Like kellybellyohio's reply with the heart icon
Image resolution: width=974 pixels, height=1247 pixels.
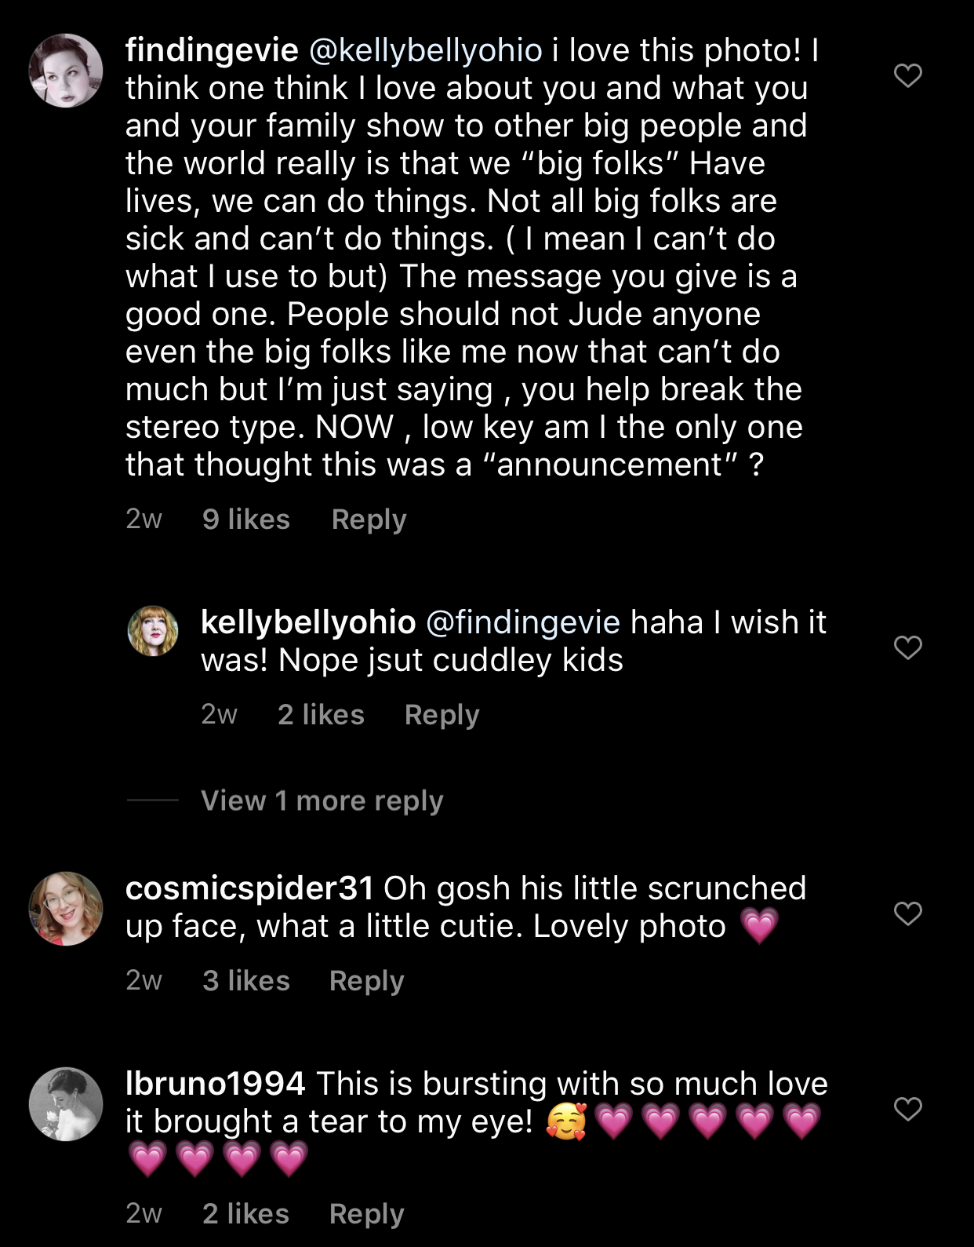[x=908, y=647]
